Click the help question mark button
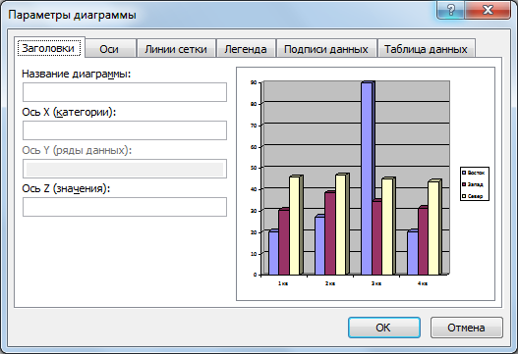 pyautogui.click(x=451, y=10)
